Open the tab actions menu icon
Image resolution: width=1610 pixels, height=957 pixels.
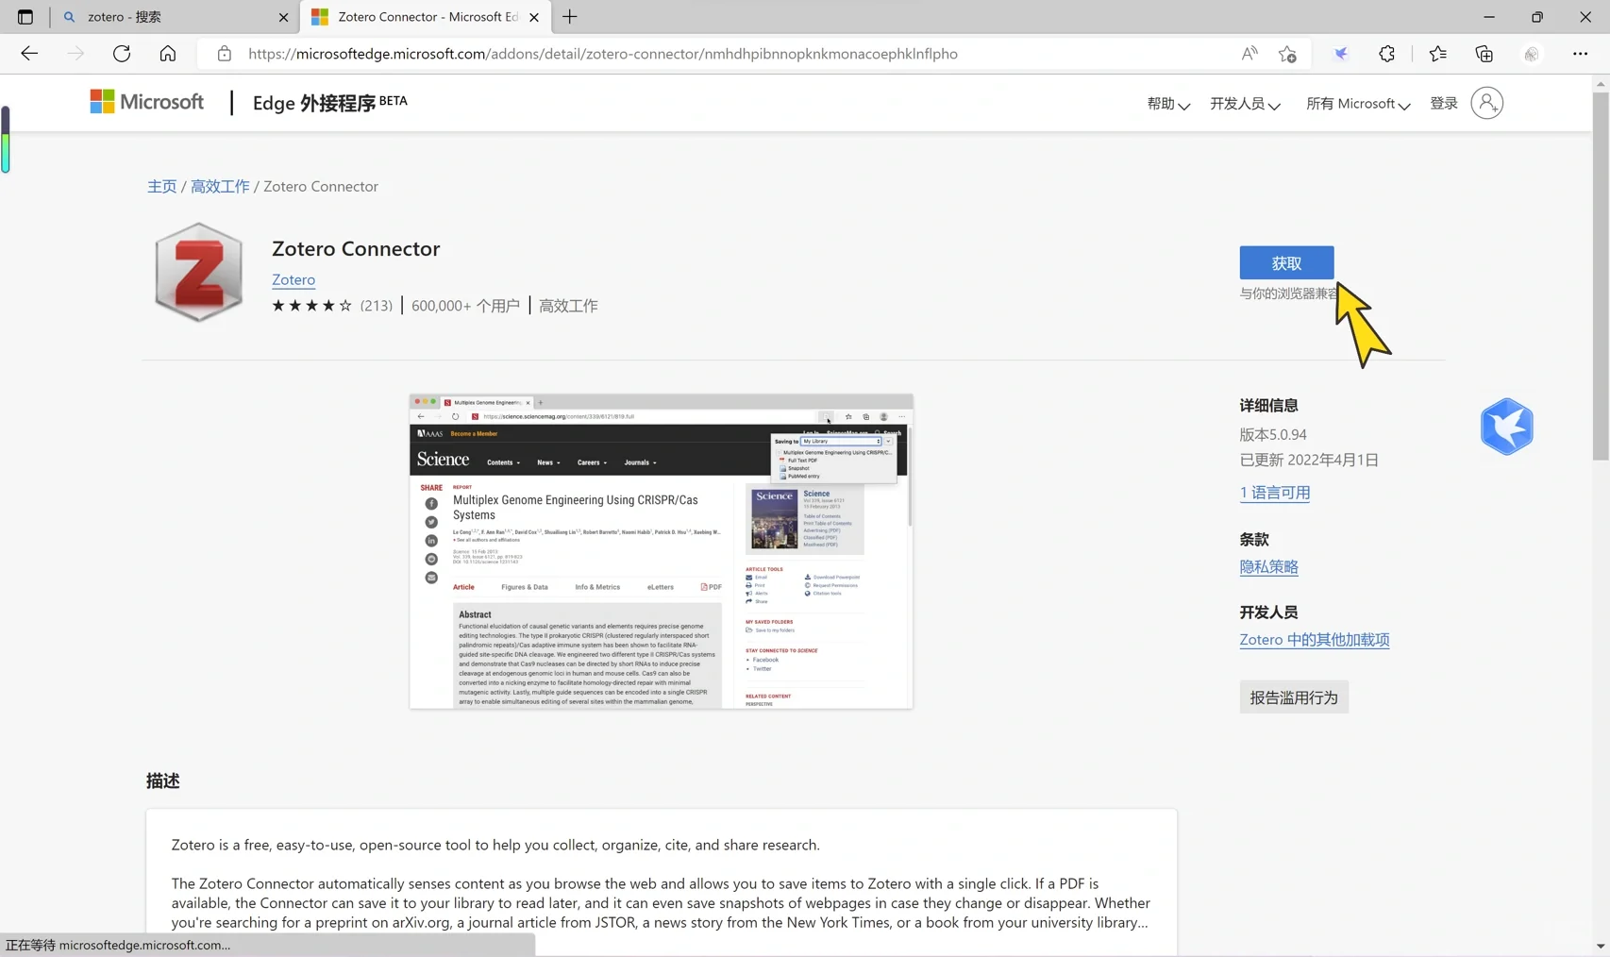coord(25,17)
